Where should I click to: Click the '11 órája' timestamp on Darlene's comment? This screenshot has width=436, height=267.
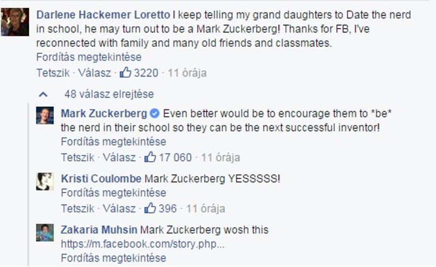[x=187, y=73]
